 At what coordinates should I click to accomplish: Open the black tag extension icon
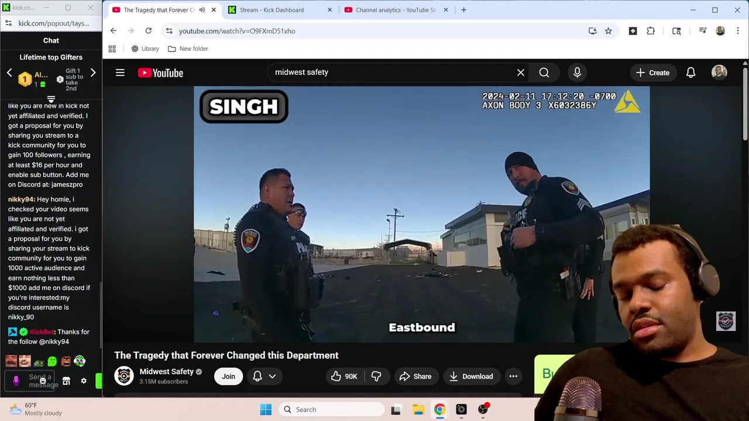[633, 31]
